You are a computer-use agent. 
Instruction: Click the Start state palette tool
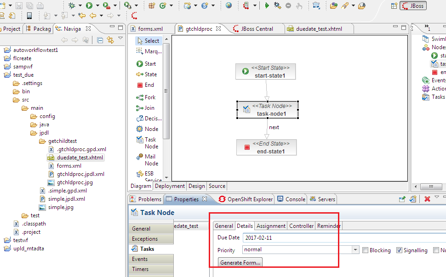(146, 64)
